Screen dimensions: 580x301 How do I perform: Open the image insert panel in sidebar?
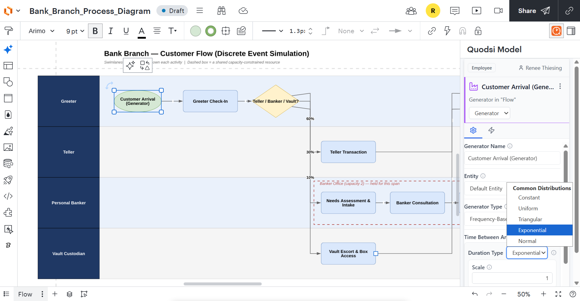[x=8, y=147]
